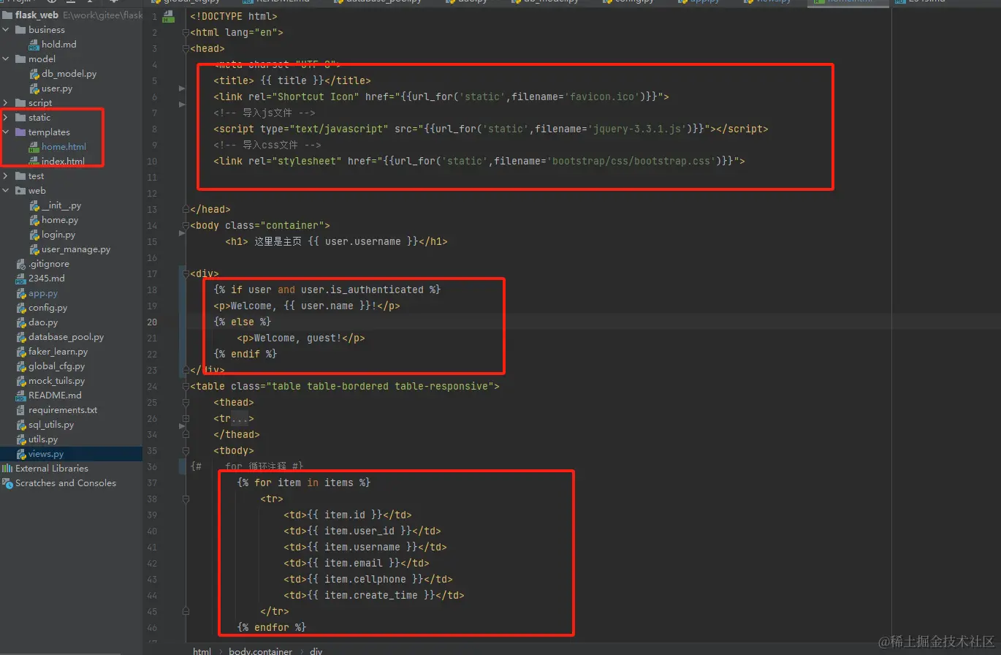Select the flask_web project root
Screen dimensions: 1001x655
tap(37, 15)
